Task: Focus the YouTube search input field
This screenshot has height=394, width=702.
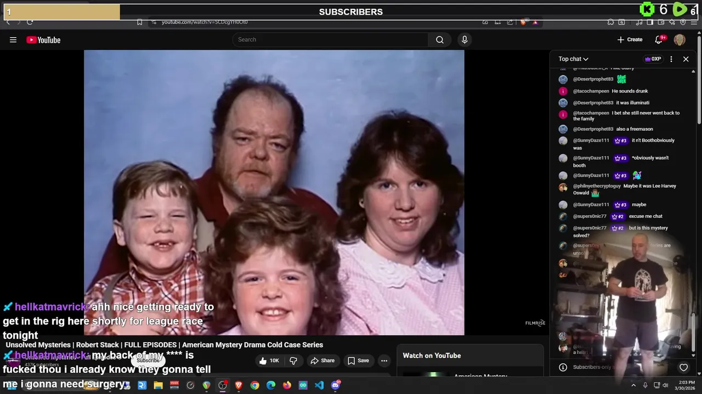Action: [331, 39]
